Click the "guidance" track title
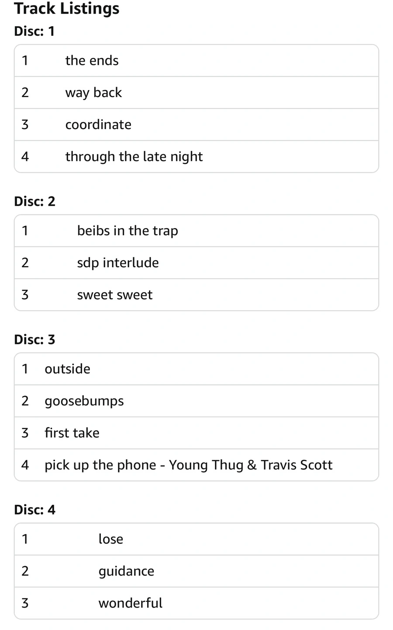Image resolution: width=393 pixels, height=630 pixels. pos(126,571)
